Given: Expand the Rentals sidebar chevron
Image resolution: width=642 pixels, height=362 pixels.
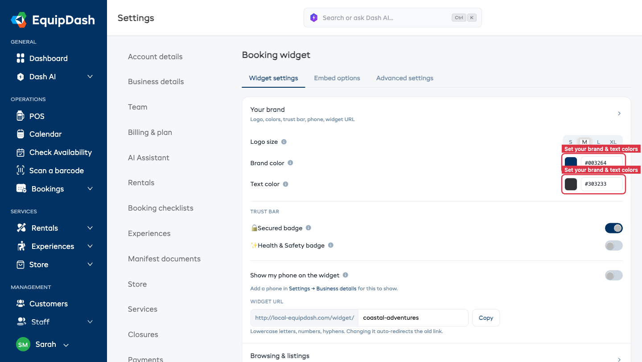Looking at the screenshot, I should click(90, 228).
